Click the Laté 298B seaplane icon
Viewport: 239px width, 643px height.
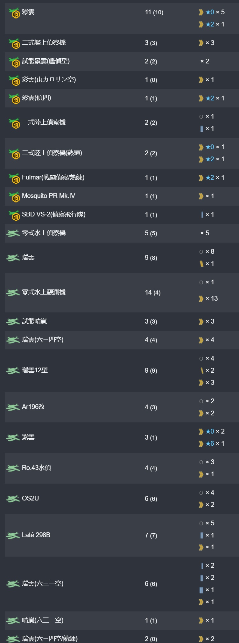point(13,536)
